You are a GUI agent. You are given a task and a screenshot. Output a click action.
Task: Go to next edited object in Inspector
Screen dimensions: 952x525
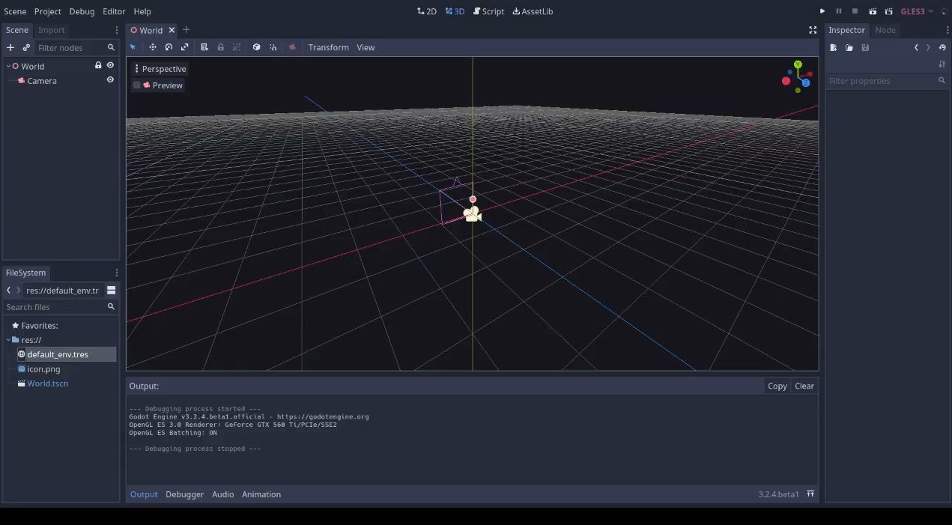click(928, 47)
